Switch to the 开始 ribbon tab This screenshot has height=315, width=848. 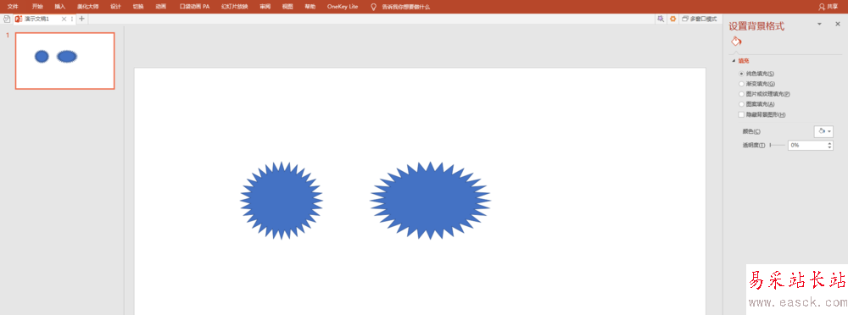[x=37, y=7]
